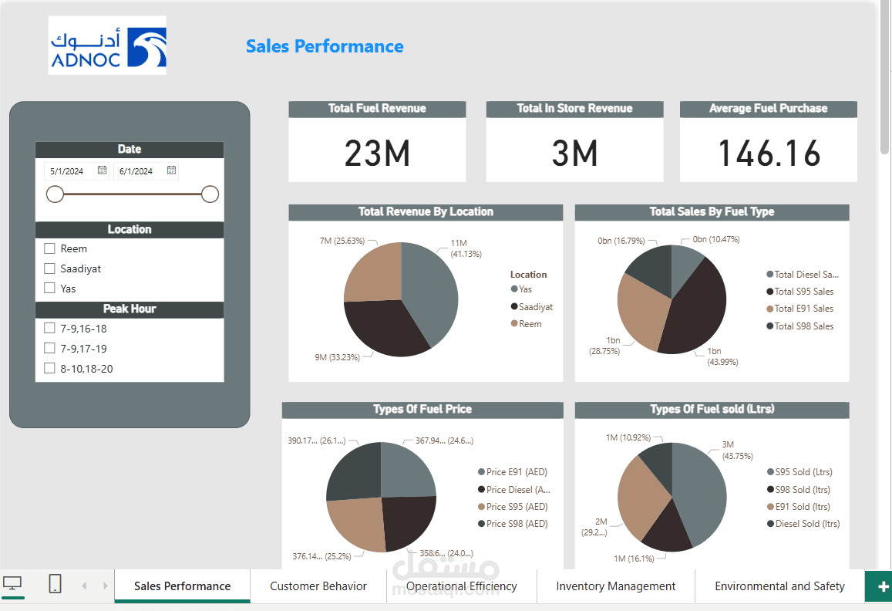Image resolution: width=892 pixels, height=611 pixels.
Task: Select Yas in revenue location legend
Action: 521,289
